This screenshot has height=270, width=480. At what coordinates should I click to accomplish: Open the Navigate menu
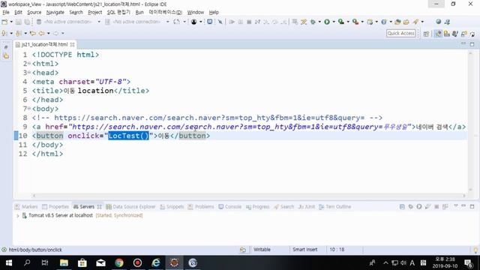[x=55, y=12]
